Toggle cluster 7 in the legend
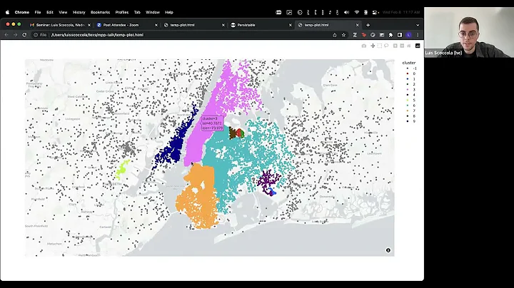Viewport: 514px width, 288px height. pos(410,110)
